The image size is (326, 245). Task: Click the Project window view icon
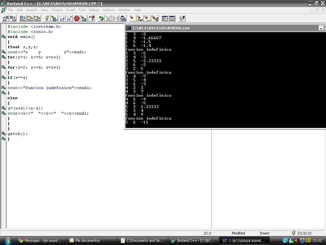tap(173, 18)
